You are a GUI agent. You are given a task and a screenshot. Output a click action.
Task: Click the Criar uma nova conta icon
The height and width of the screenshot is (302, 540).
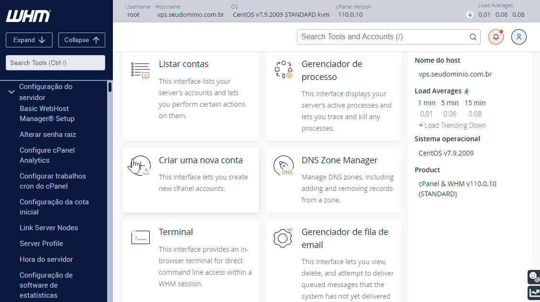coord(140,166)
